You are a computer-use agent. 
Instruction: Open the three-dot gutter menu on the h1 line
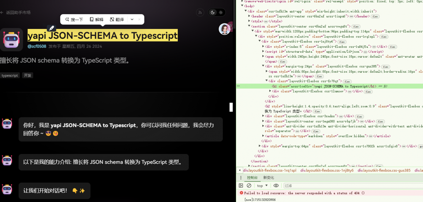pos(238,86)
